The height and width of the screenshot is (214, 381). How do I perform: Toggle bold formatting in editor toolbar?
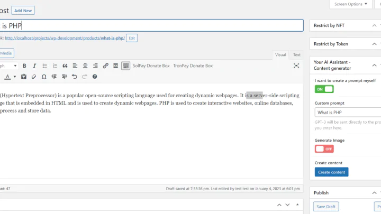tap(24, 66)
